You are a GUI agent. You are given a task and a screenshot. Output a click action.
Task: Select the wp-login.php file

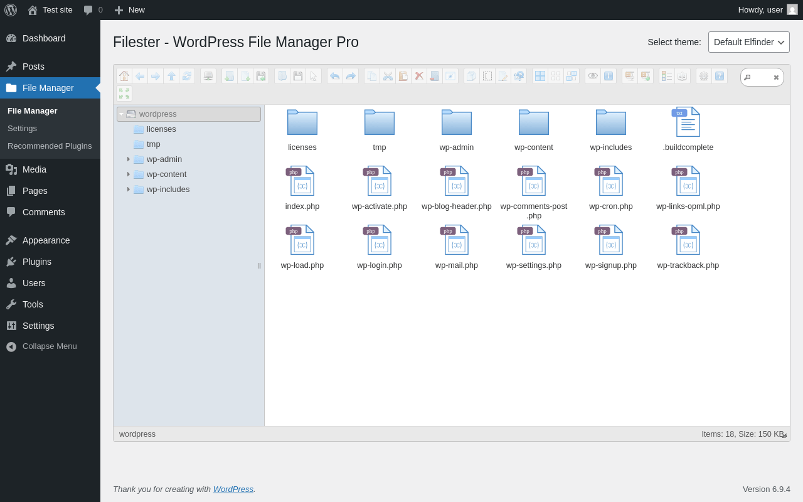[x=380, y=245]
